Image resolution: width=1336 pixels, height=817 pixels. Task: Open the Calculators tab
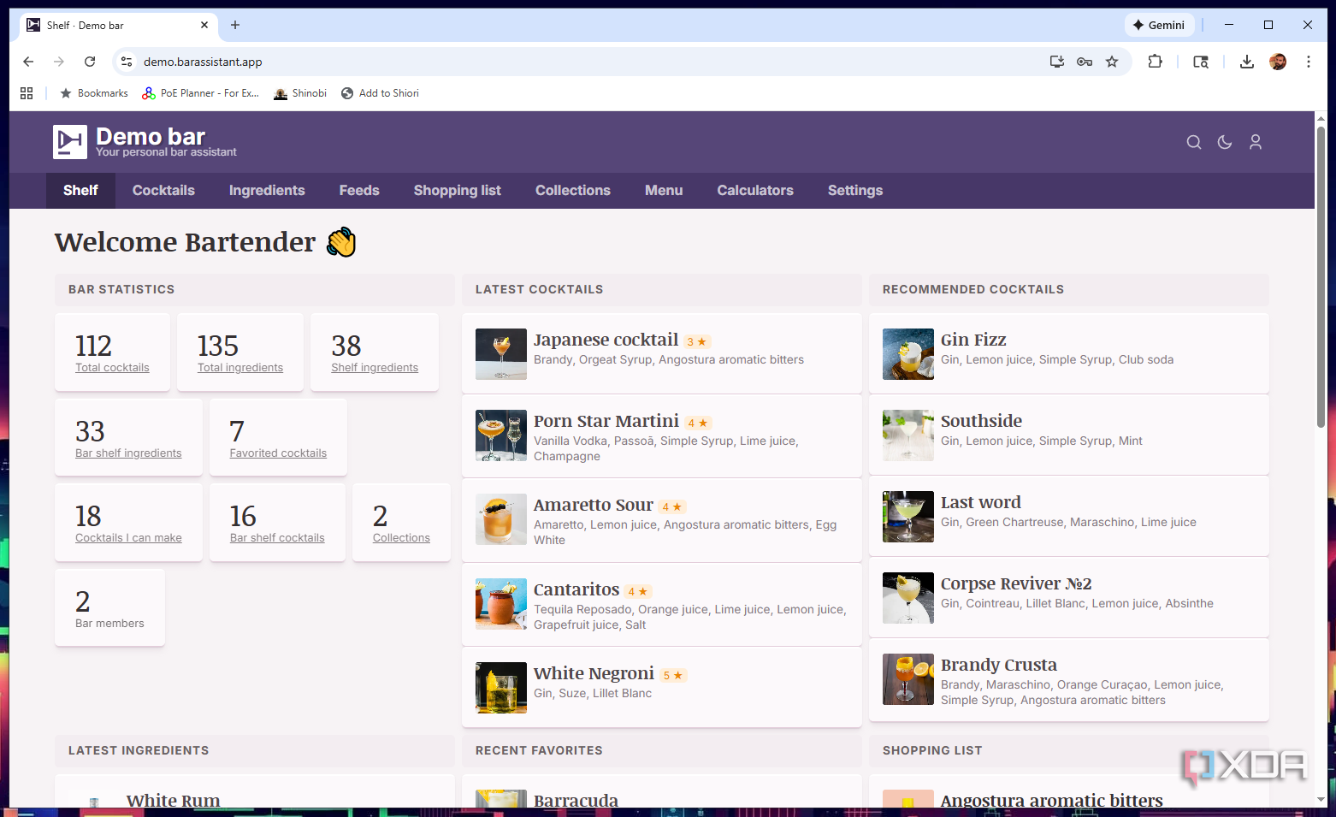point(755,191)
